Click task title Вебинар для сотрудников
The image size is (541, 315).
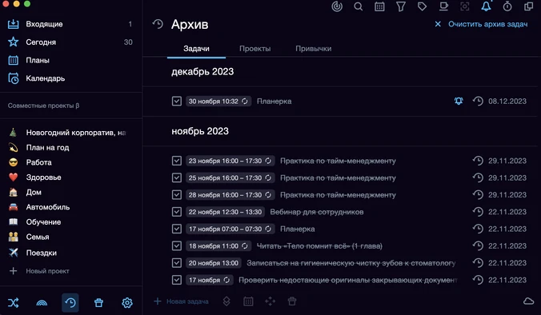pyautogui.click(x=317, y=212)
